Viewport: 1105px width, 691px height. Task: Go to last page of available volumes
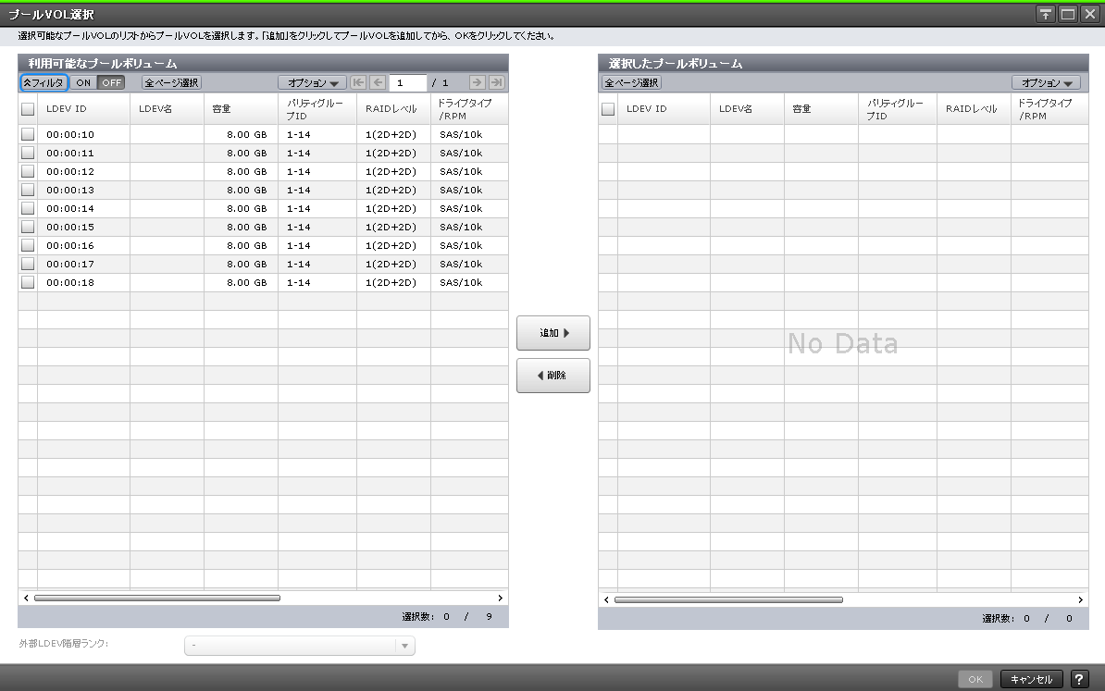coord(497,82)
